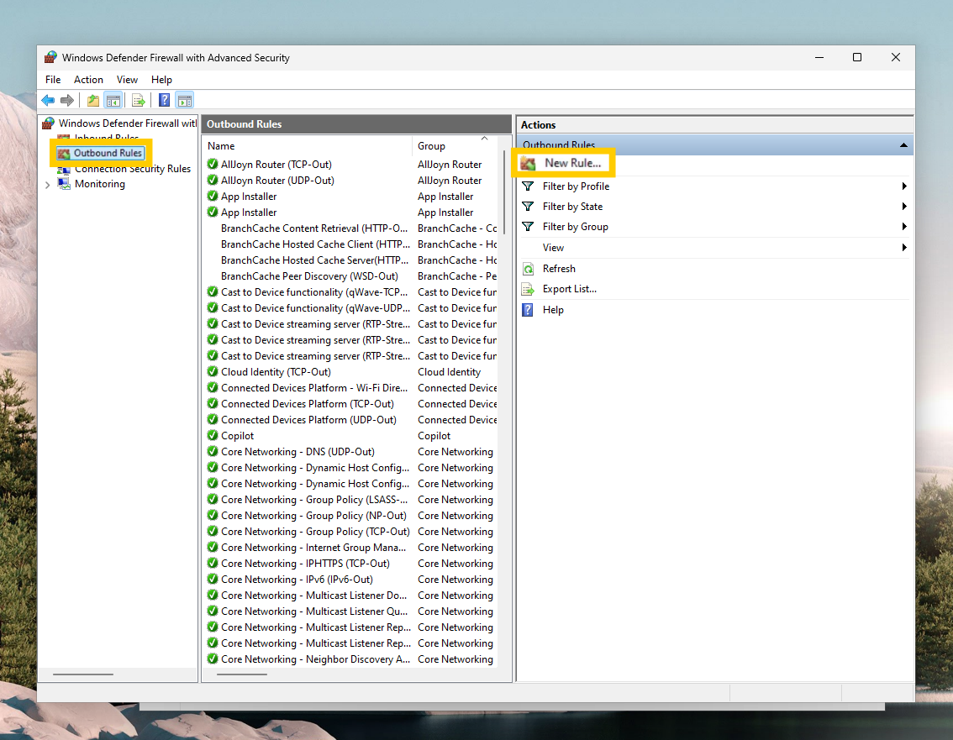
Task: Click the Back arrow toolbar icon
Action: pyautogui.click(x=48, y=100)
